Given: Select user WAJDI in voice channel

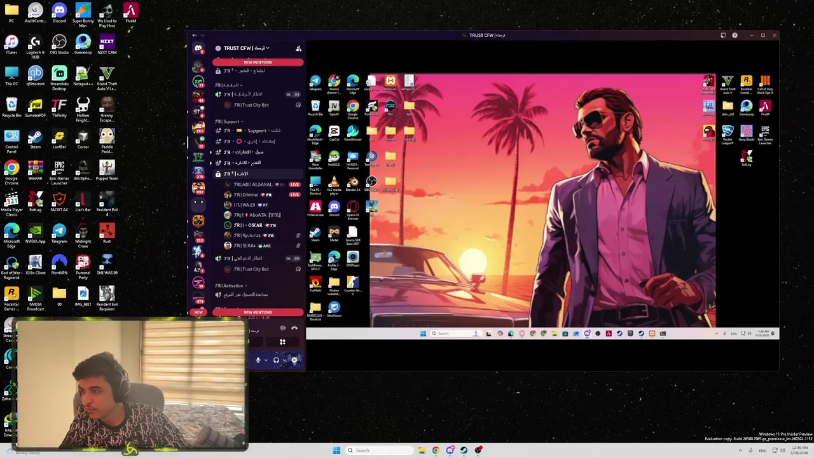Looking at the screenshot, I should [x=263, y=205].
